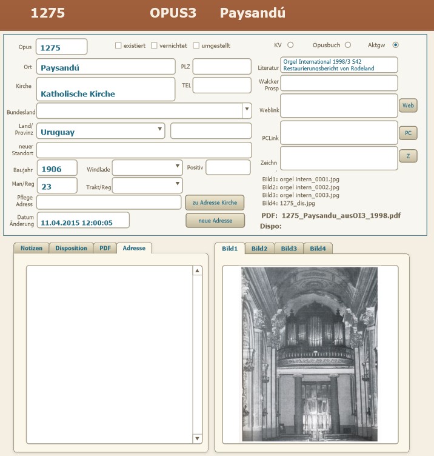Screen dimensions: 434x456
Task: Select the Aktgw radio button
Action: 396,45
